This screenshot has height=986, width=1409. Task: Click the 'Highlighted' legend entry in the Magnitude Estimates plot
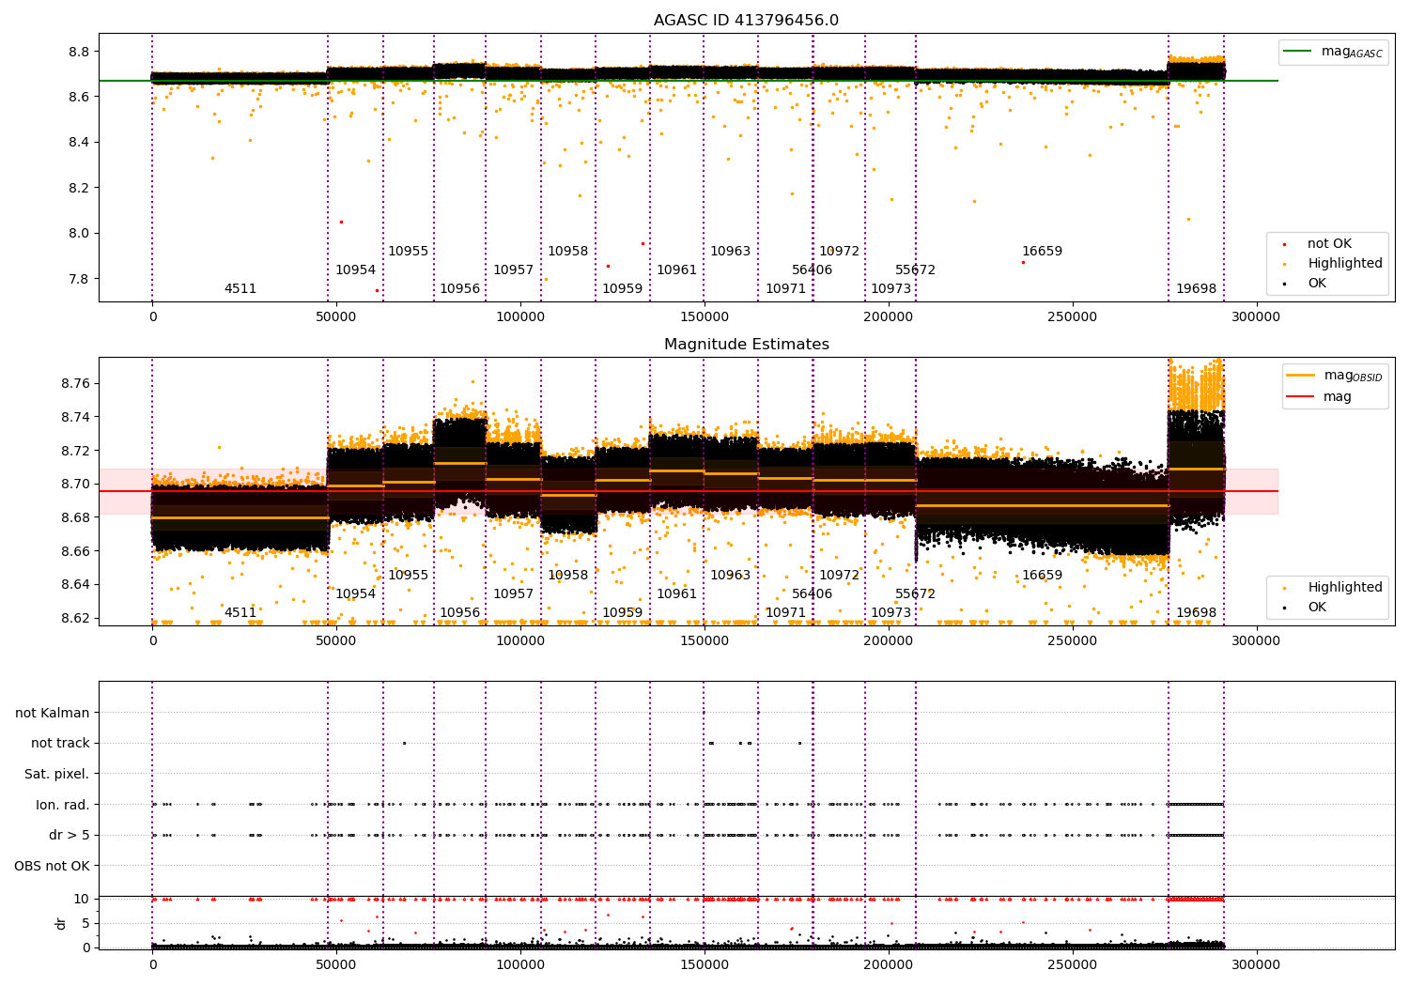pyautogui.click(x=1331, y=588)
